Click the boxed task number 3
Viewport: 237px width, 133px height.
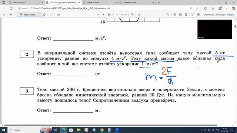tap(27, 91)
